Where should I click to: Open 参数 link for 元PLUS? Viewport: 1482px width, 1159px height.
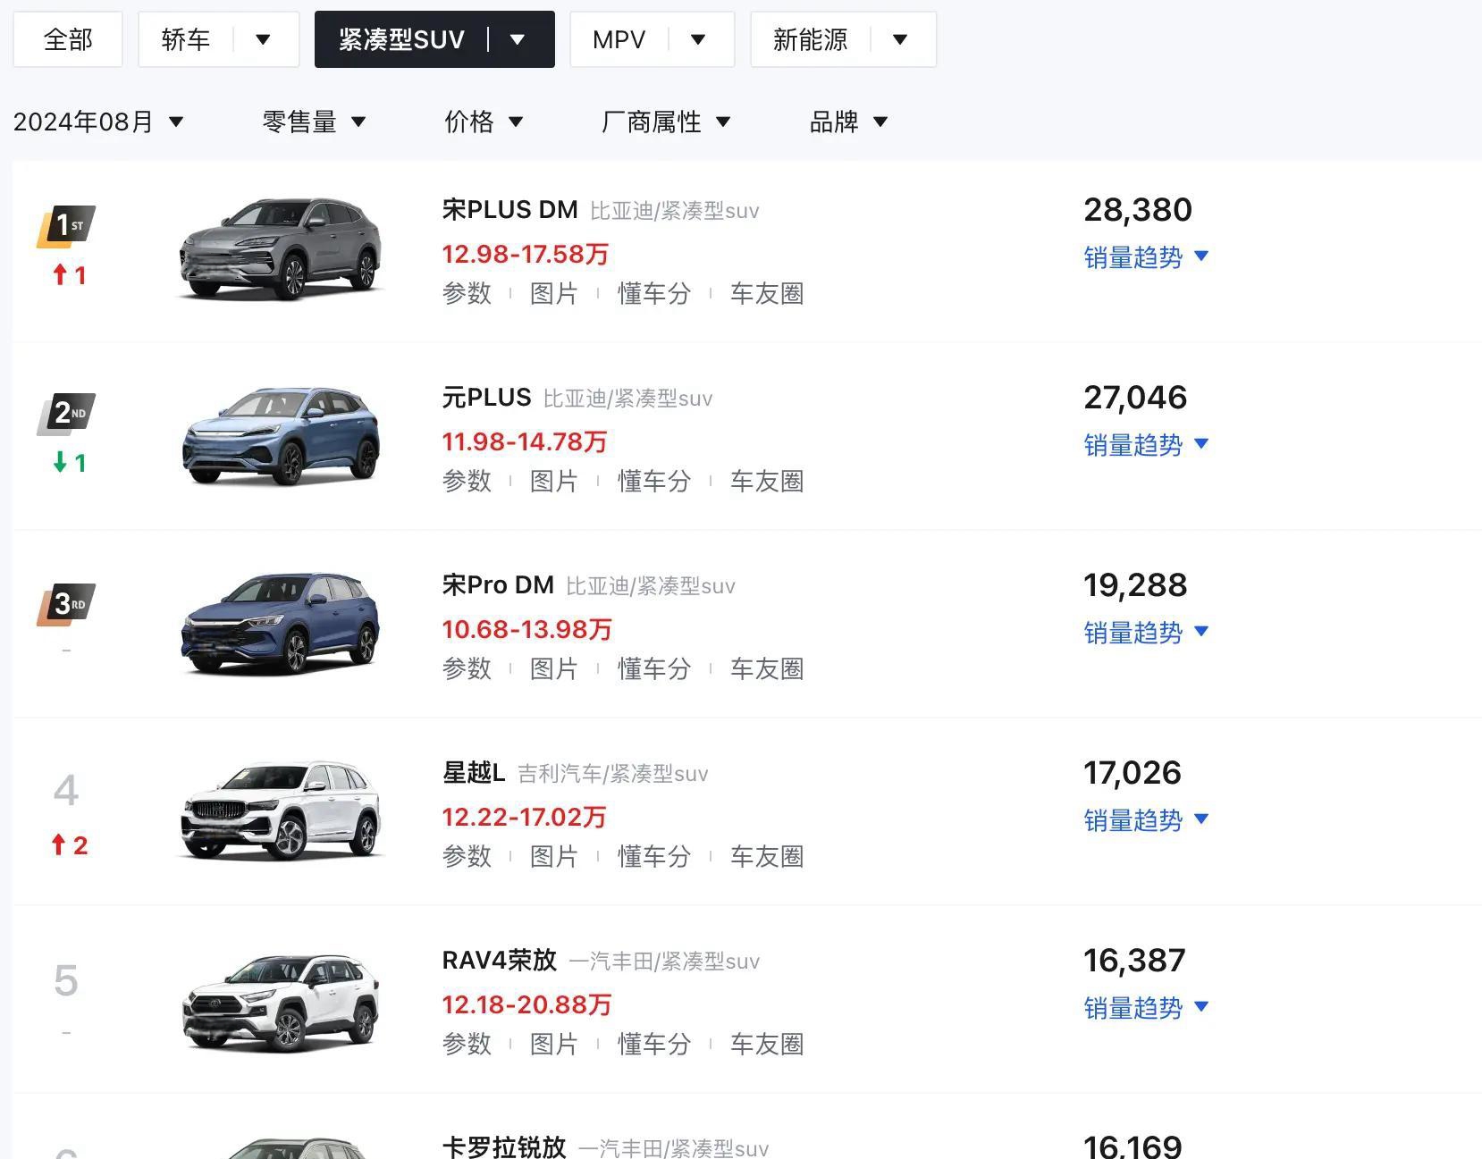pyautogui.click(x=467, y=481)
